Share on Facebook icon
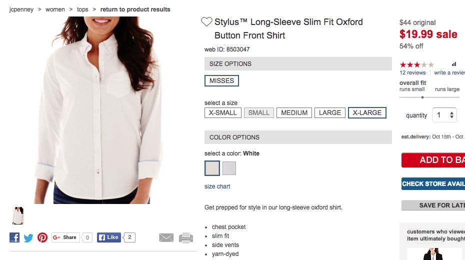 [x=14, y=237]
